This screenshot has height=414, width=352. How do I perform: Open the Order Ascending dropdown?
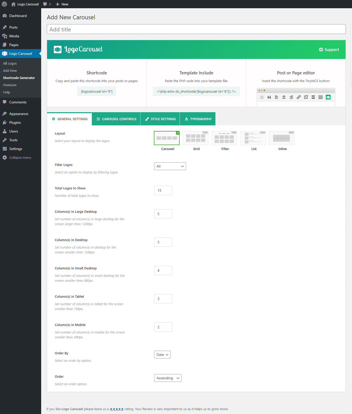coord(168,378)
